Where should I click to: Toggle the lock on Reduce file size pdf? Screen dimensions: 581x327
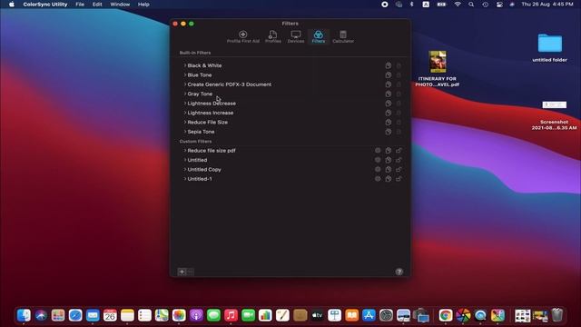pos(399,151)
